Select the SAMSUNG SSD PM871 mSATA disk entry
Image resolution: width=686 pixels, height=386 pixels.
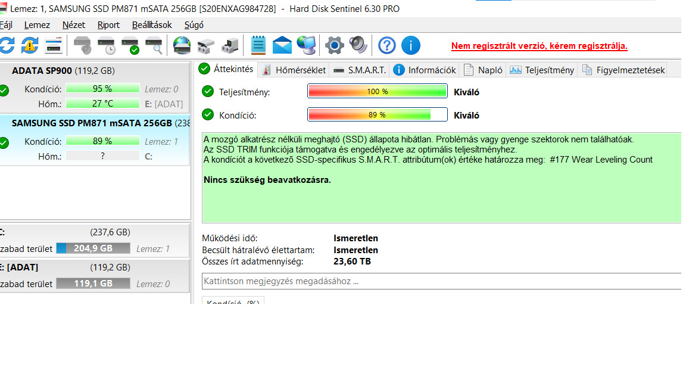click(x=95, y=140)
